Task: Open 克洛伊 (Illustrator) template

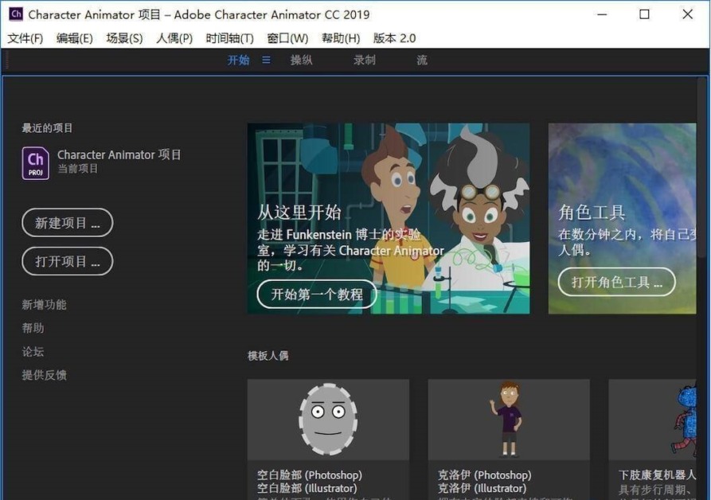Action: point(482,488)
